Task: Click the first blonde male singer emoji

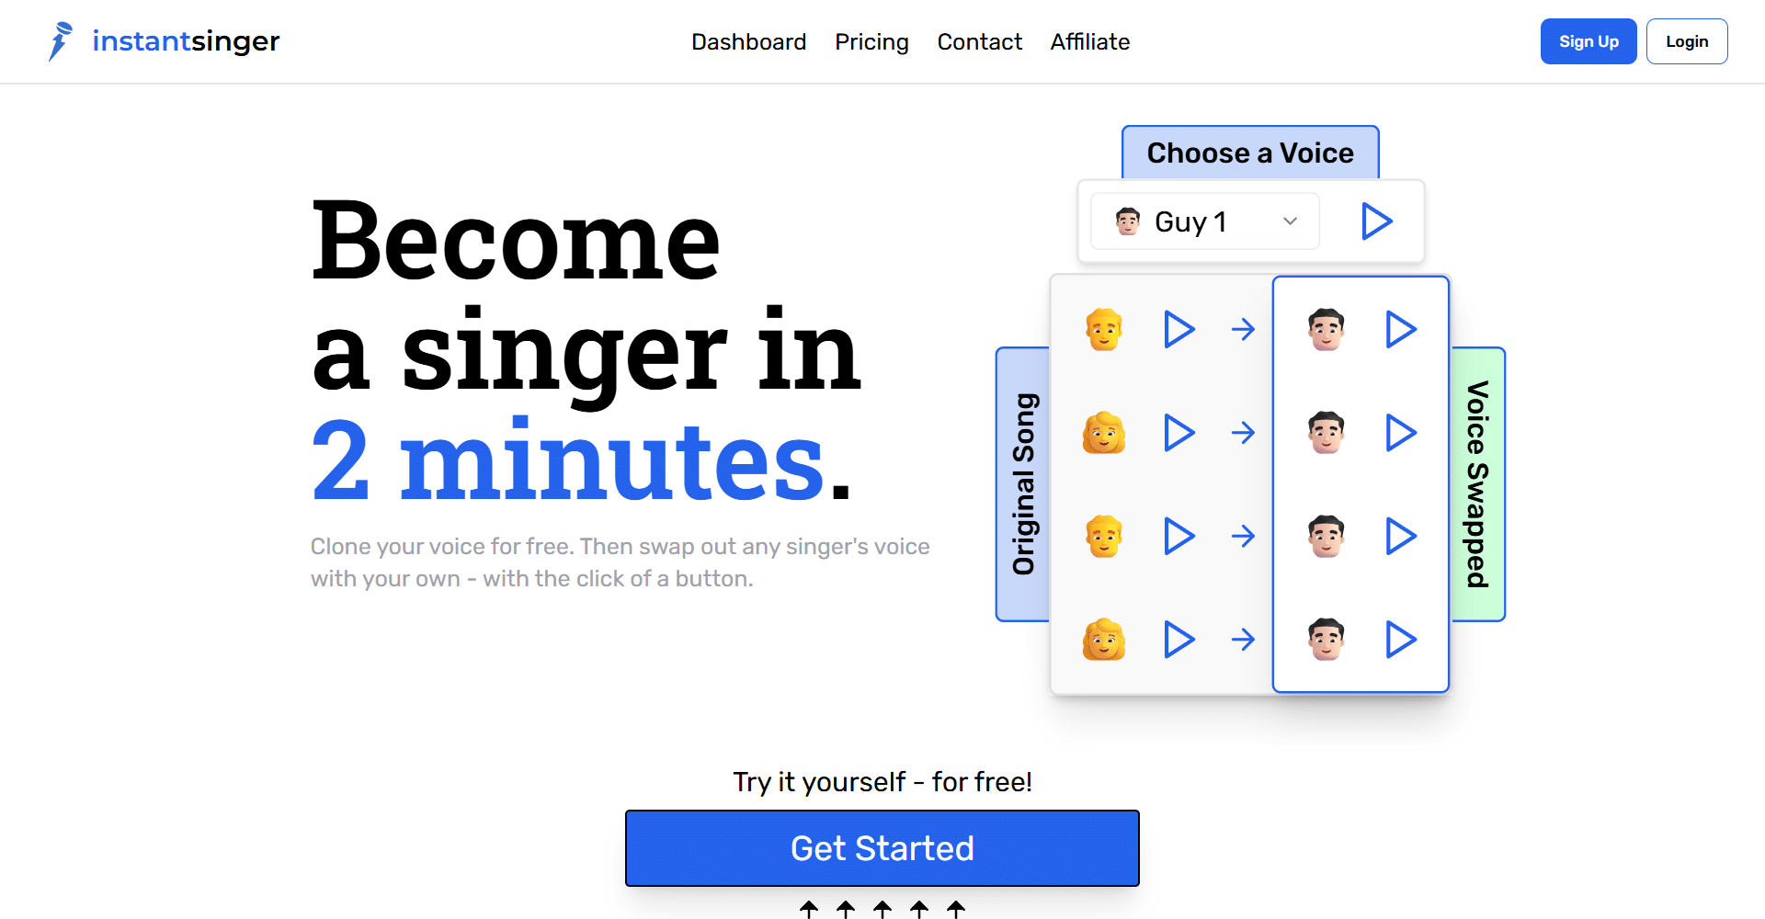Action: (1104, 329)
